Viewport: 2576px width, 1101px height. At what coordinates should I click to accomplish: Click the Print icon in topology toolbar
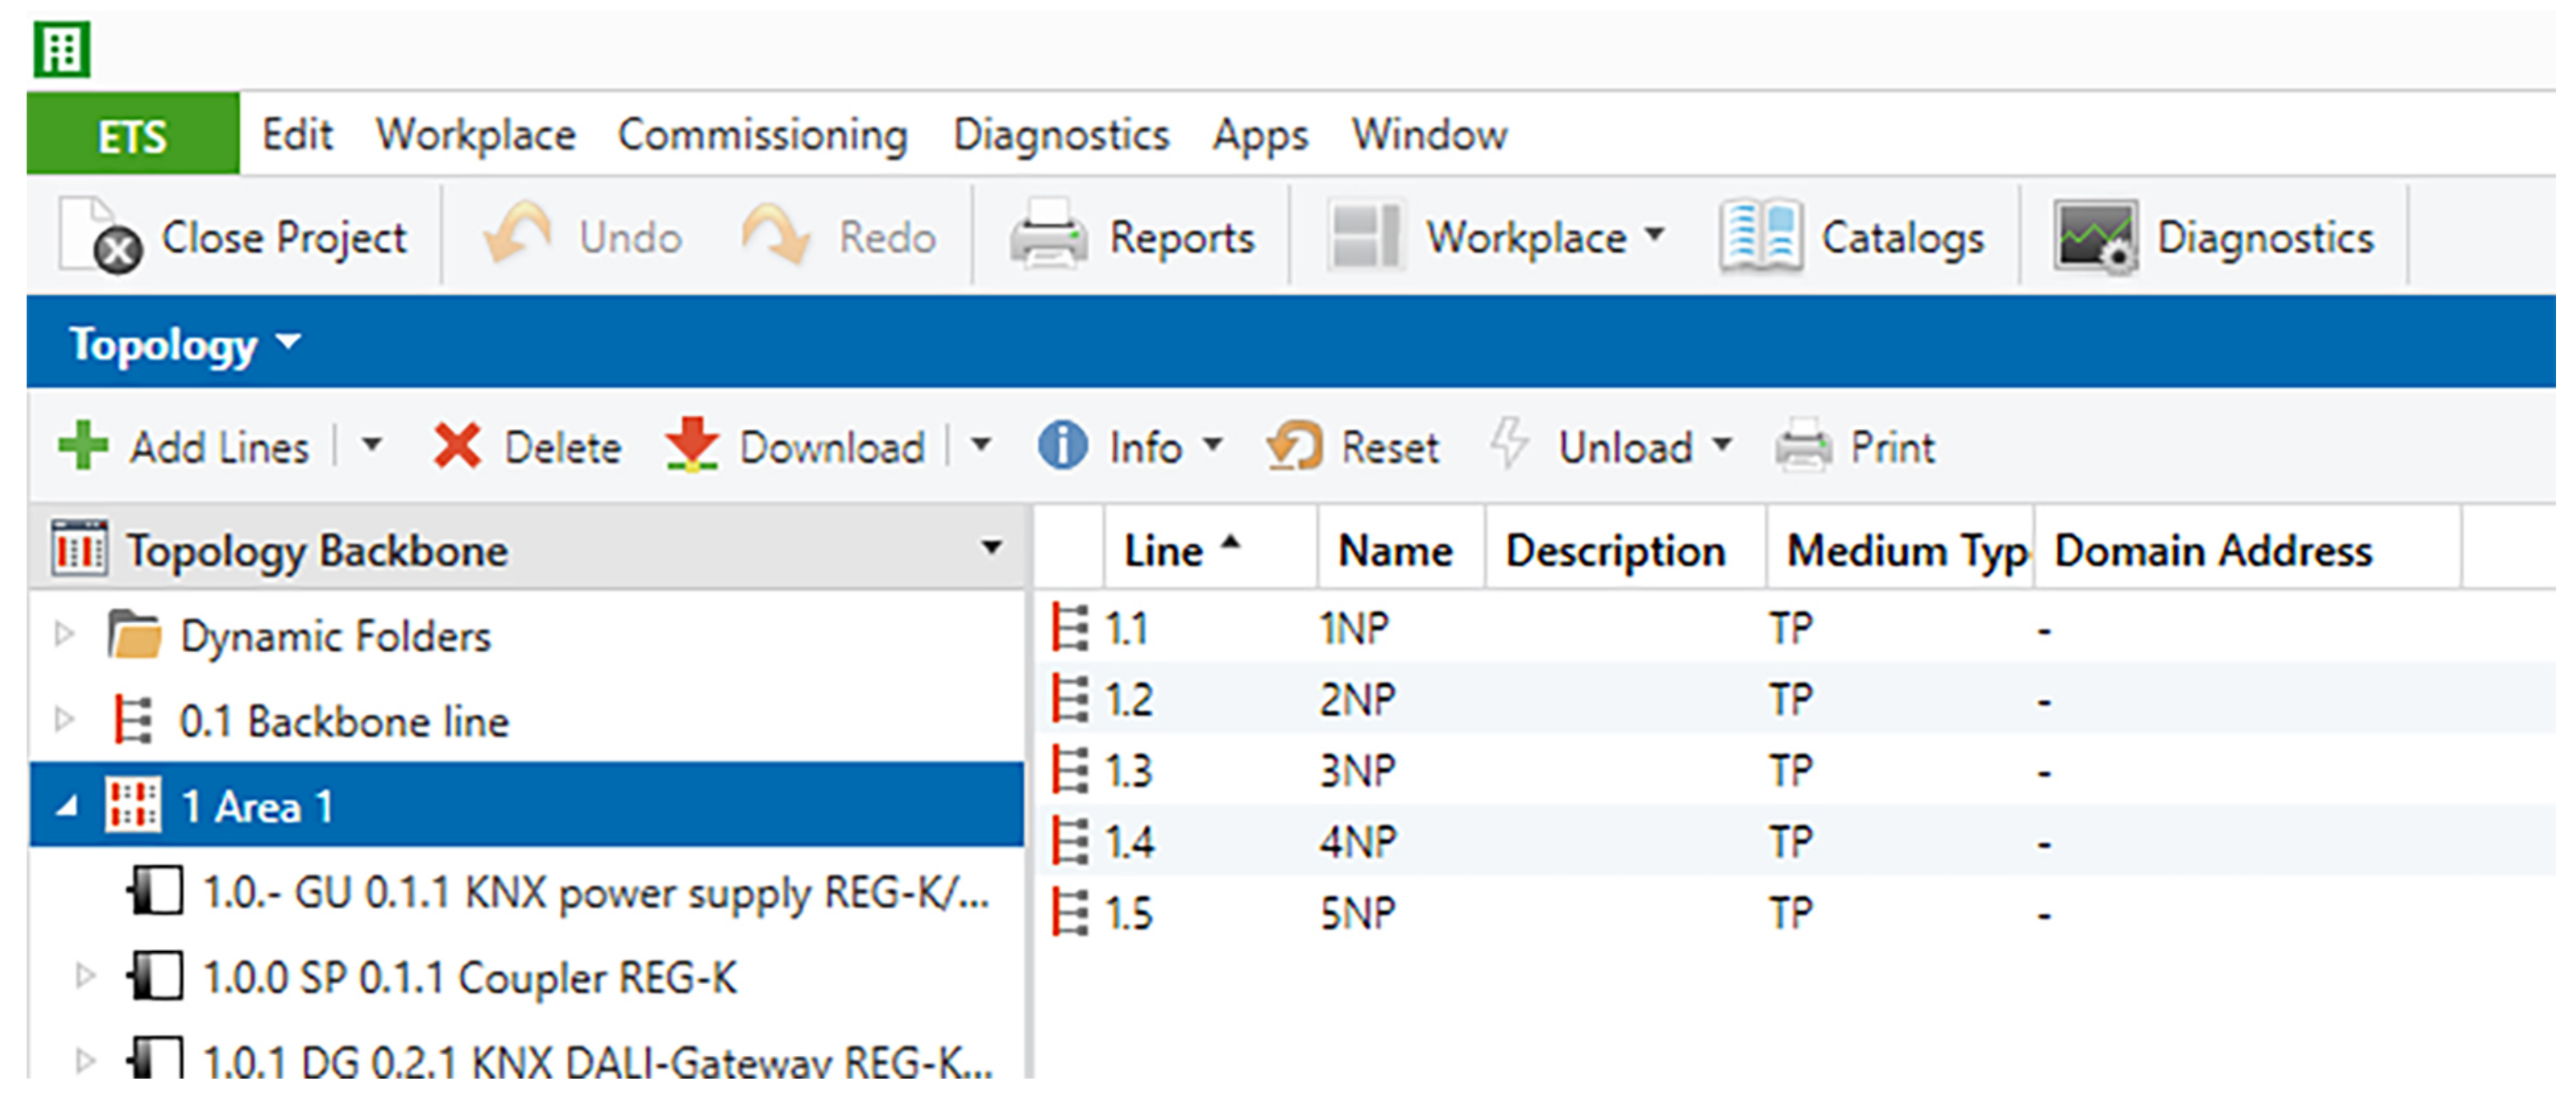pos(1803,446)
